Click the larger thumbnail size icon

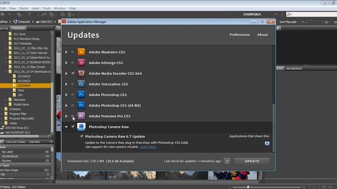coord(304,187)
